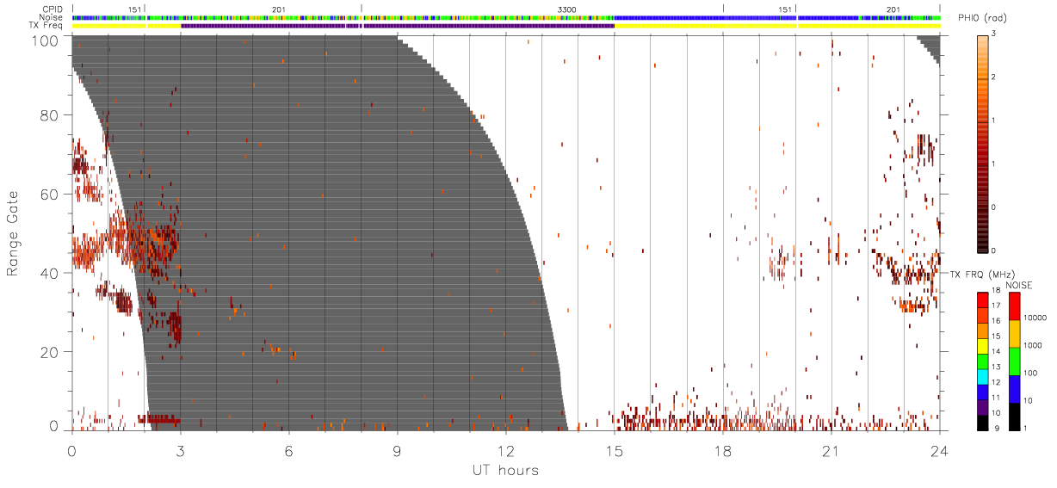Click the PHI0 gradient colorbar
Screen dimensions: 1057x488
tap(983, 143)
